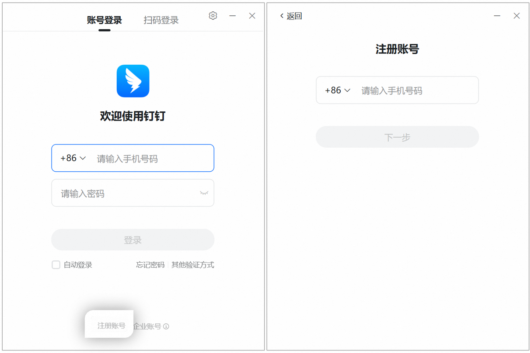
Task: Click info icon next to 企业账号
Action: tap(166, 326)
